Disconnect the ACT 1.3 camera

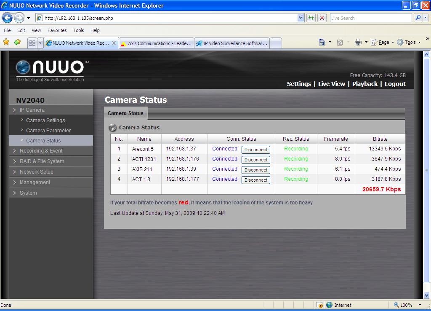point(255,180)
